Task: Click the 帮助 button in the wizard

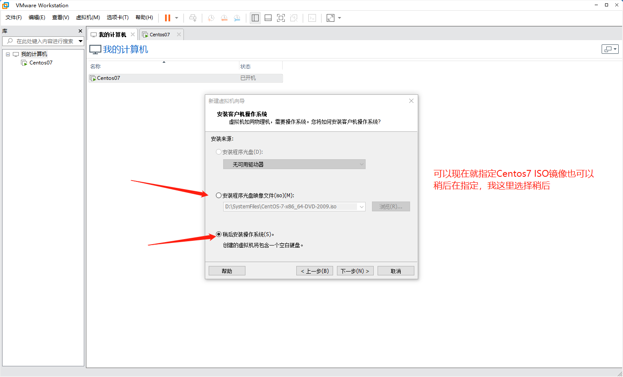Action: tap(227, 271)
